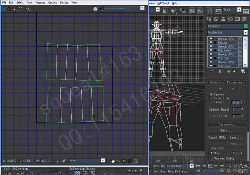Switch to the Motion command panel
The image size is (250, 175).
230,19
